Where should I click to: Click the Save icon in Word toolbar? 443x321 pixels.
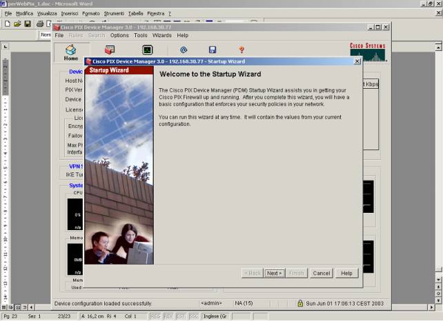(28, 23)
